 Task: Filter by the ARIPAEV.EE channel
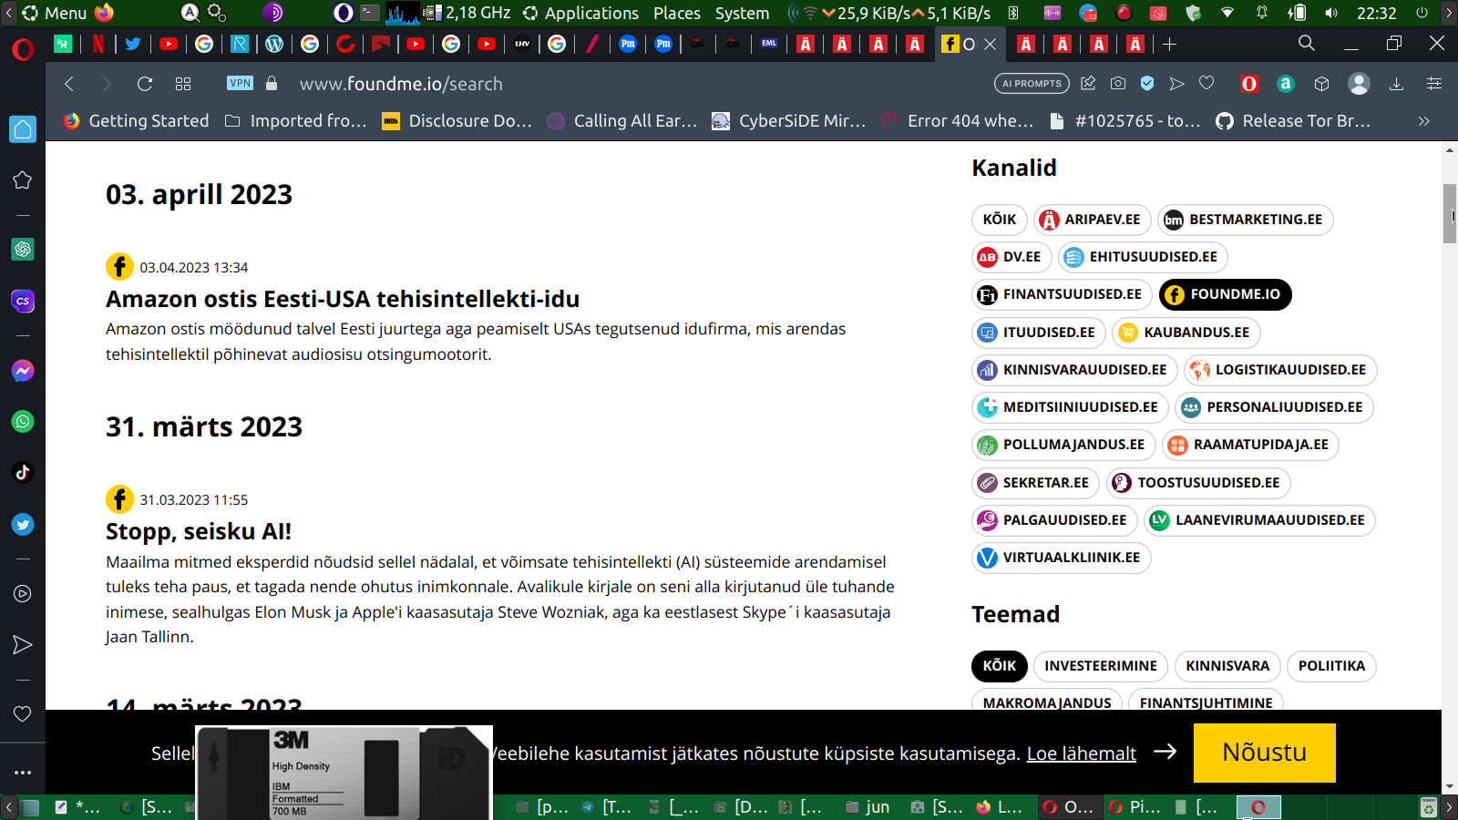tap(1093, 220)
